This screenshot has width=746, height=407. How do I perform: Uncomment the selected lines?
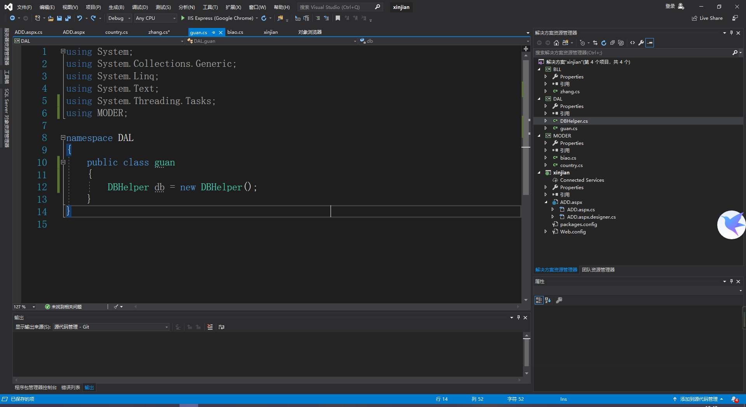[326, 18]
